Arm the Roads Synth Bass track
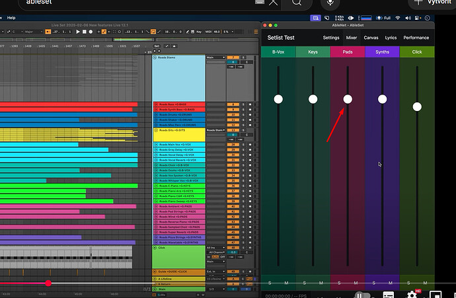 250,110
